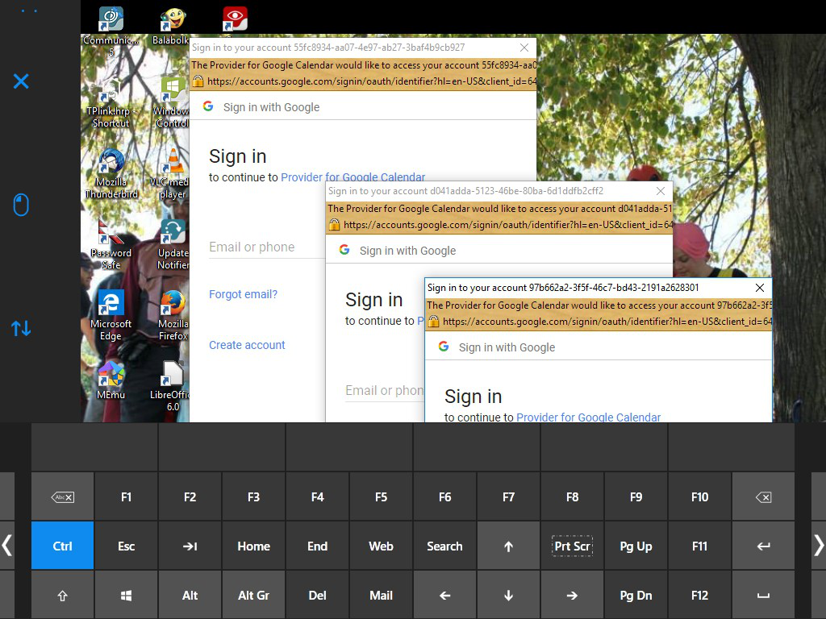The height and width of the screenshot is (619, 826).
Task: Tap the F1 function key
Action: pyautogui.click(x=126, y=496)
